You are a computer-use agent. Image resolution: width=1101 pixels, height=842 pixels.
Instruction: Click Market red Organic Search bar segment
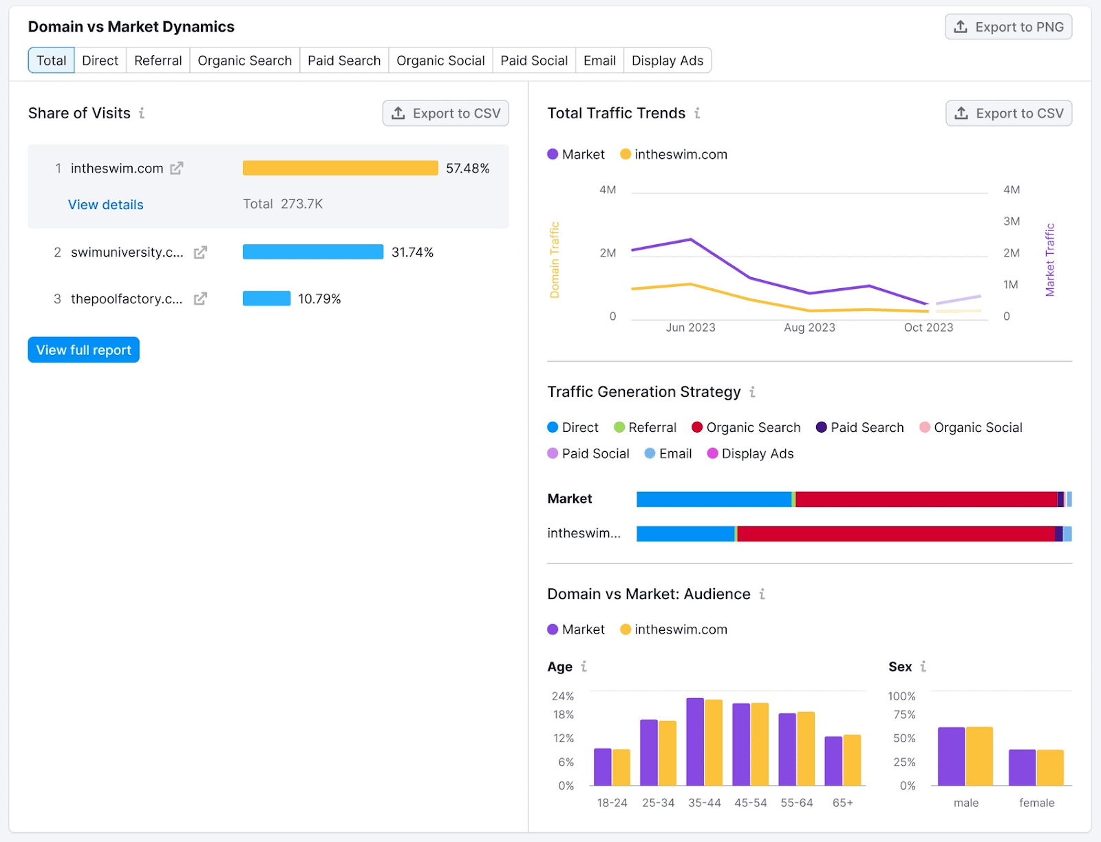pyautogui.click(x=926, y=499)
